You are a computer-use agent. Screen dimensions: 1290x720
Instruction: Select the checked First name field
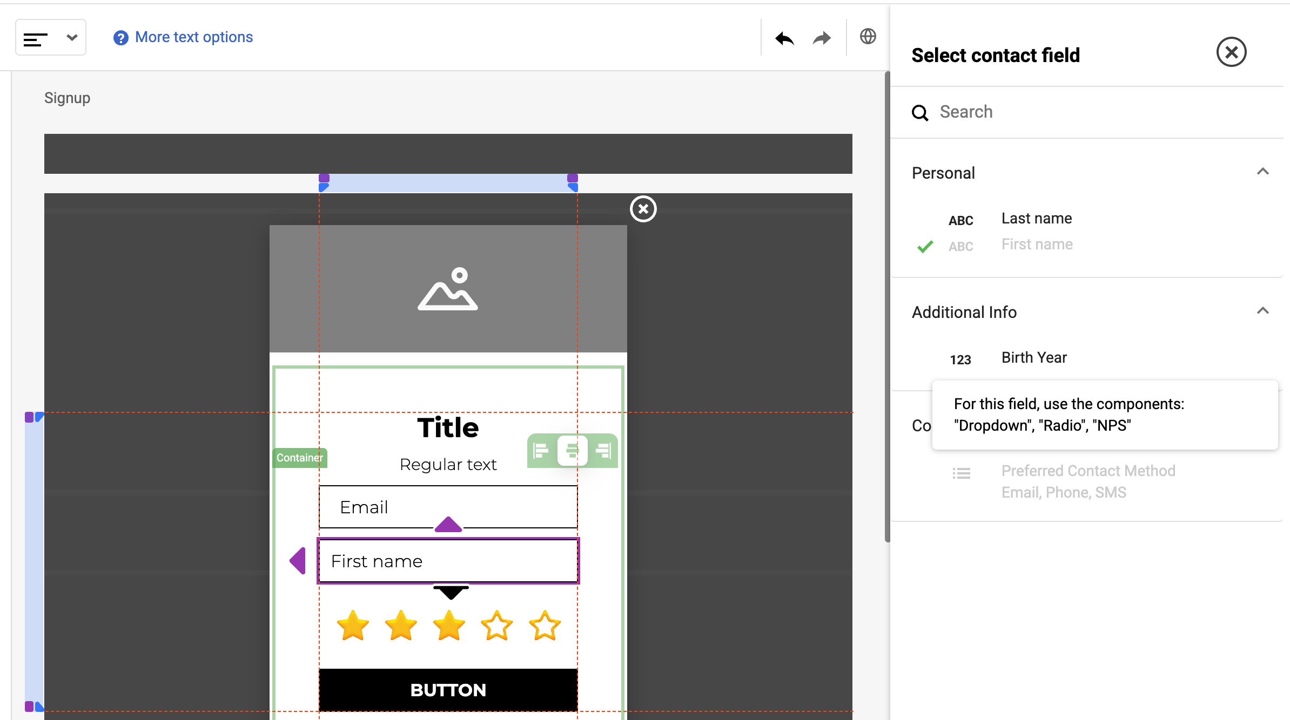tap(1036, 244)
